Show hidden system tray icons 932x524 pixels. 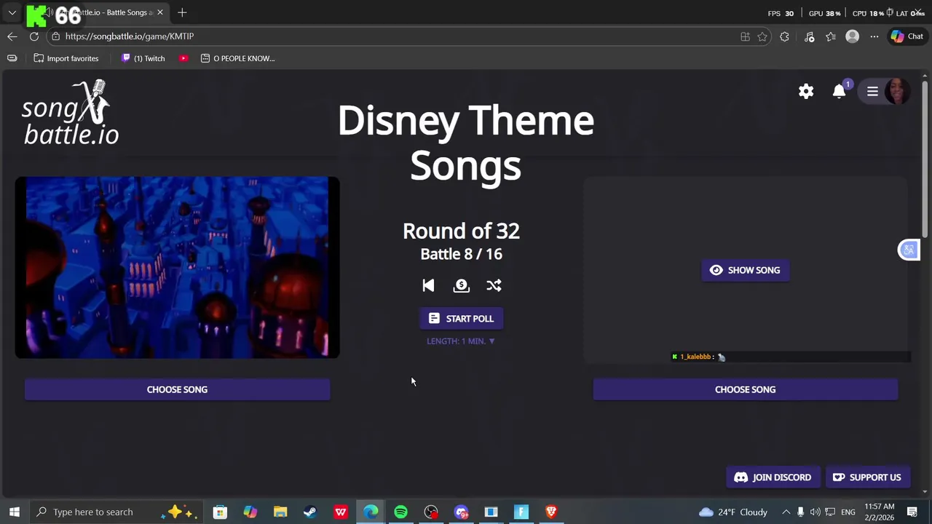(786, 512)
